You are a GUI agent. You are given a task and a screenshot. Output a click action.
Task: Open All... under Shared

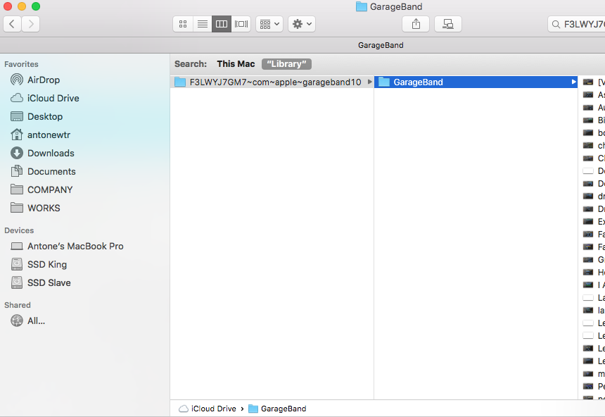[27, 320]
